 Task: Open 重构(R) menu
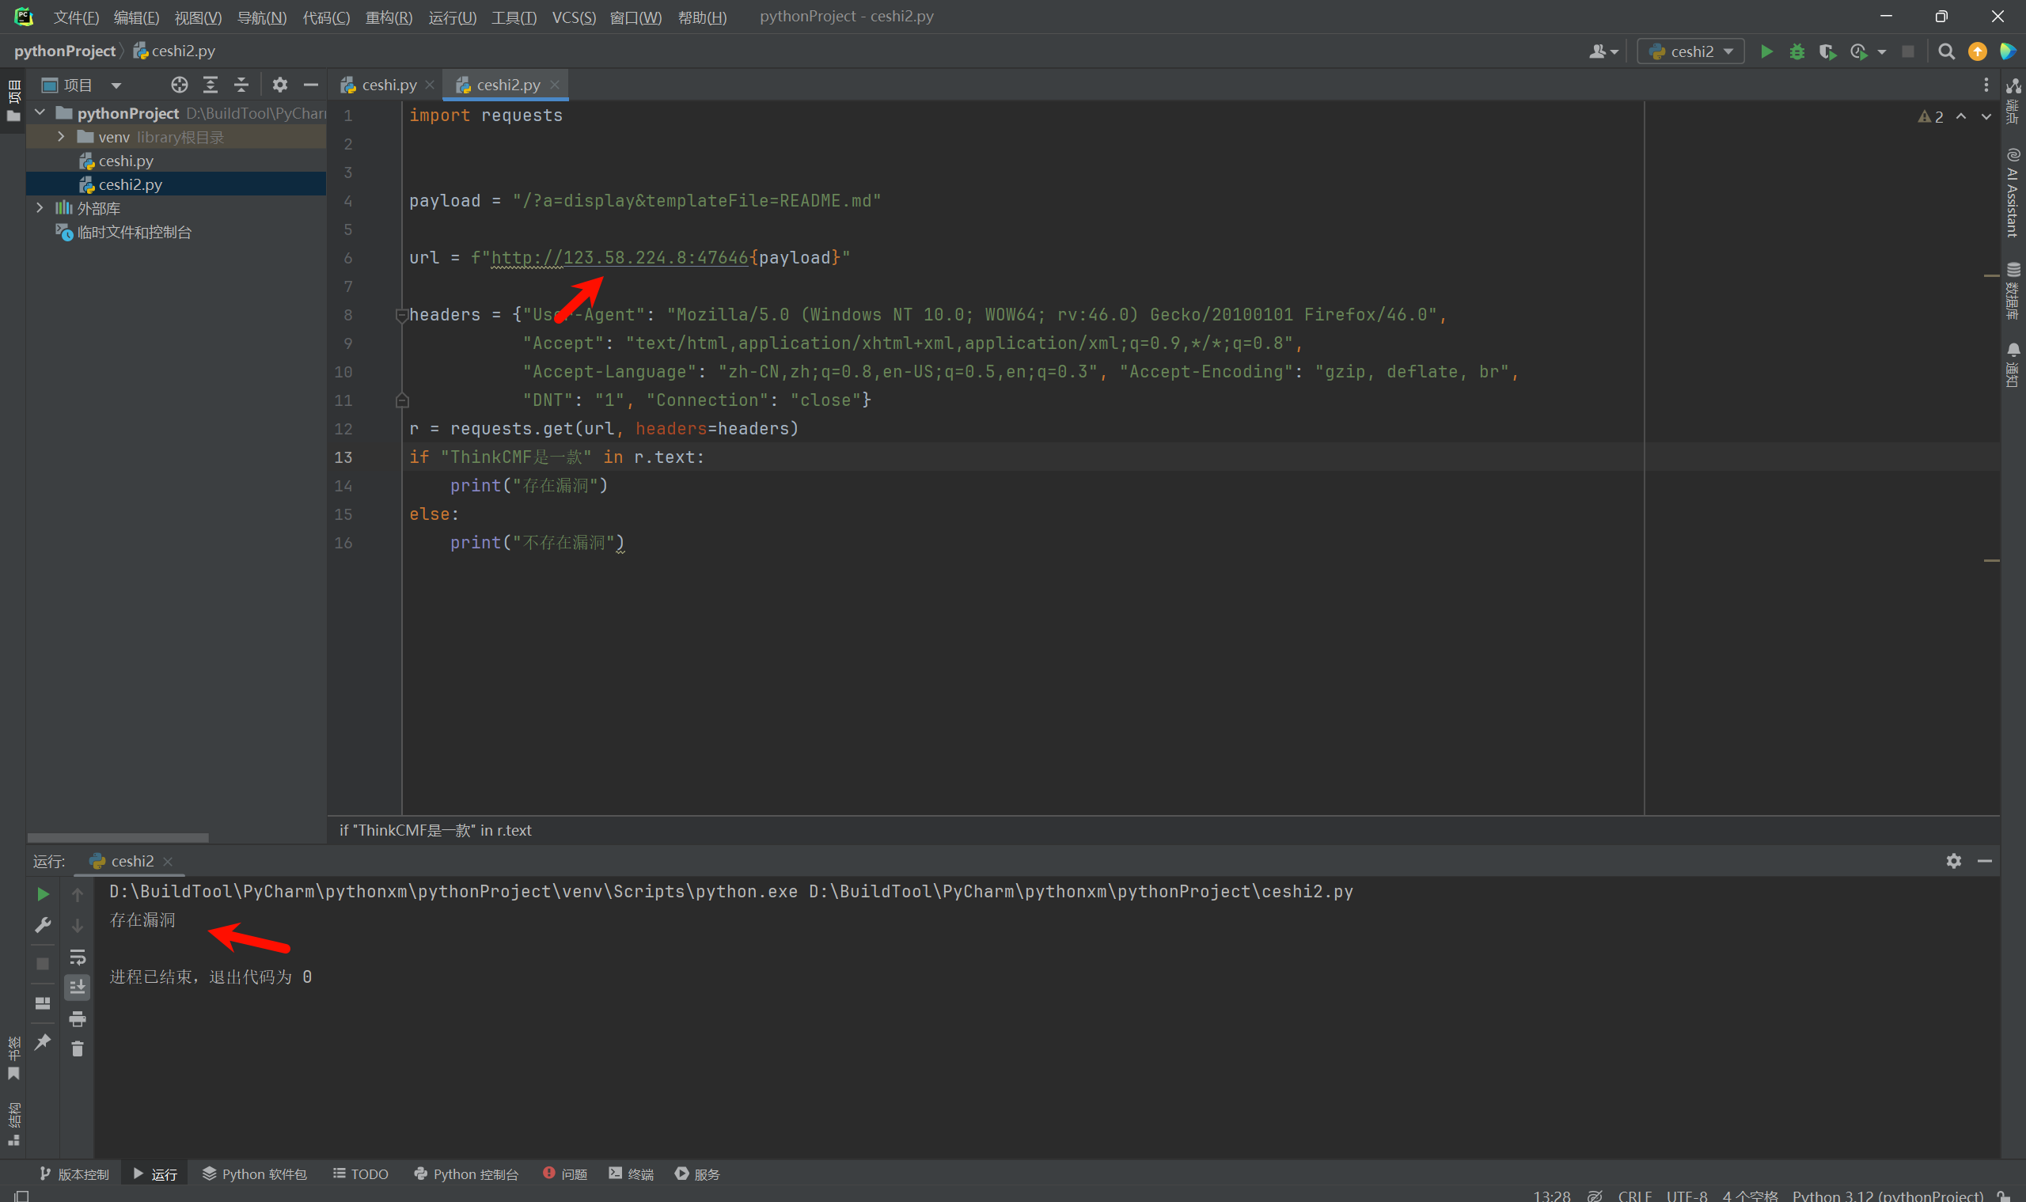pyautogui.click(x=389, y=17)
